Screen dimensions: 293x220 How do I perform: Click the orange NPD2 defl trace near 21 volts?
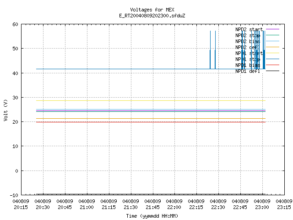point(151,118)
